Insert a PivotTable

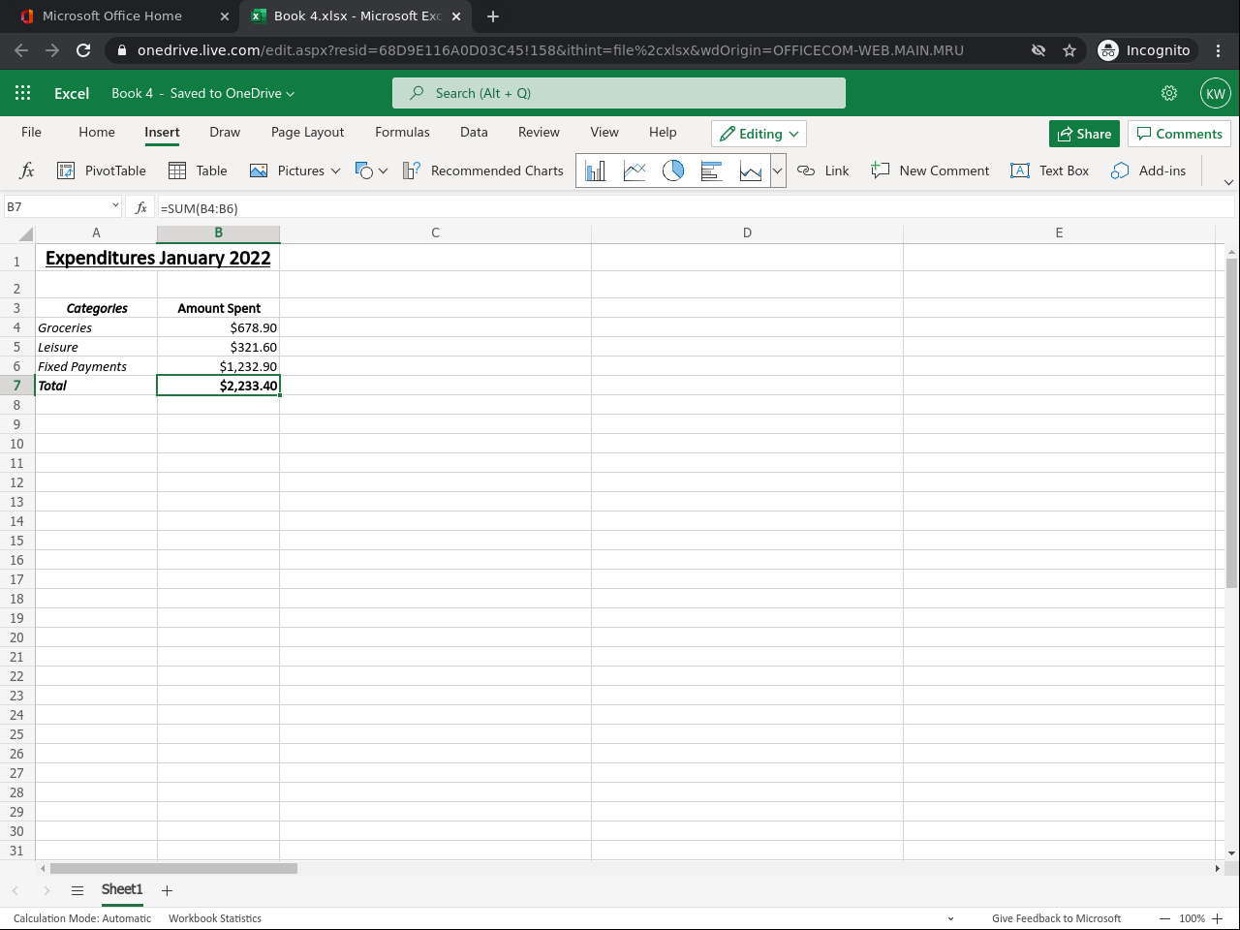point(102,170)
